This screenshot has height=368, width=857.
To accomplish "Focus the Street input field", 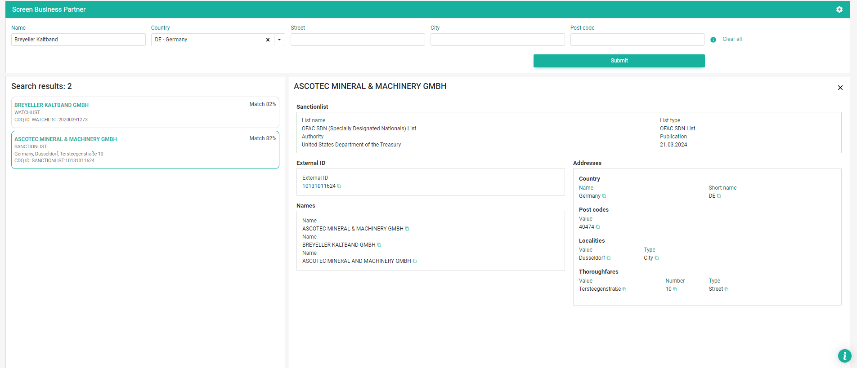I will [358, 40].
